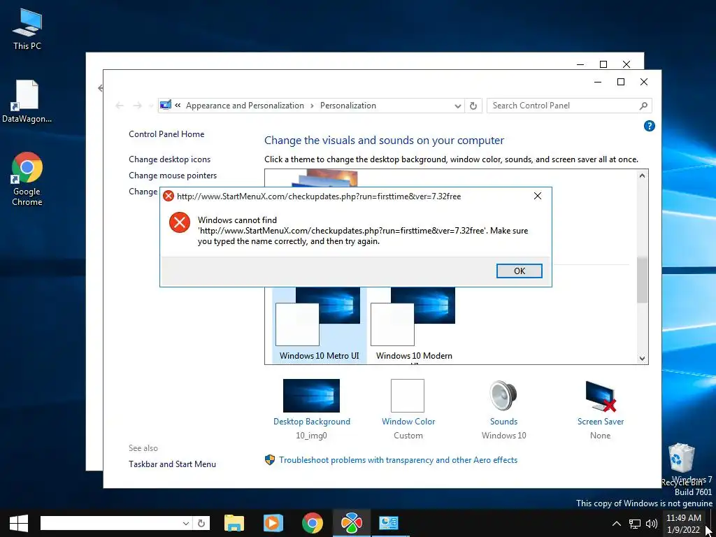716x537 pixels.
Task: Select Windows 10 Modern theme
Action: pos(414,324)
